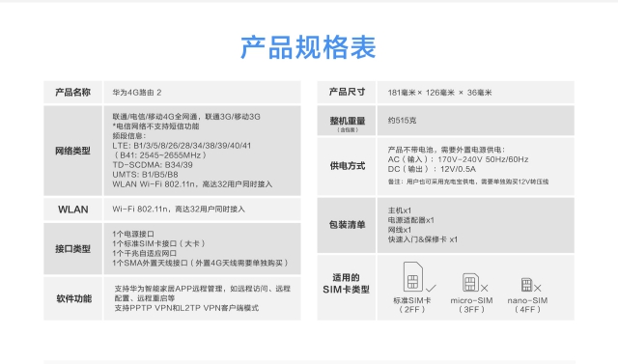
Task: Select the 接口类型 label cell
Action: point(73,248)
